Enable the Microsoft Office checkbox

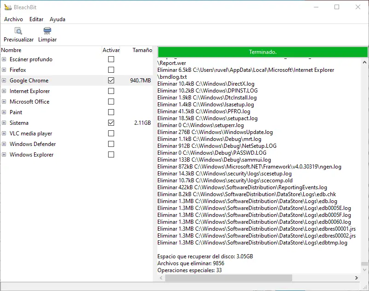coord(111,101)
